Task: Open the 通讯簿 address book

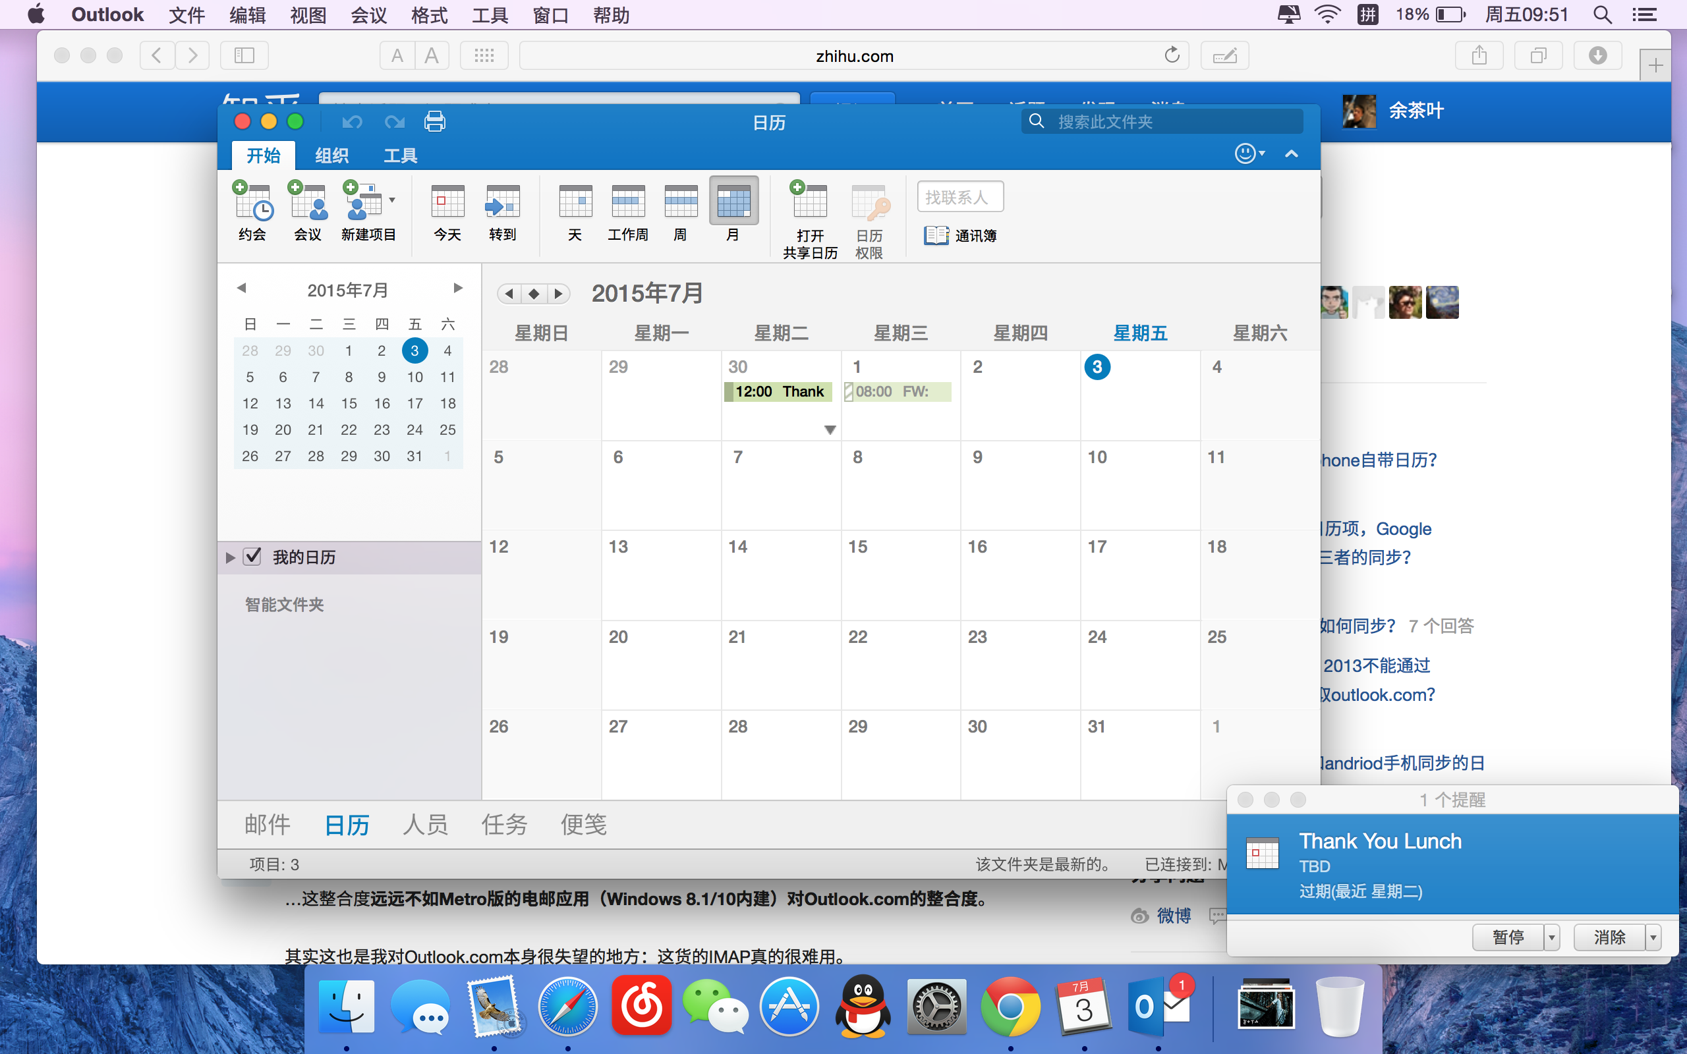Action: pos(961,236)
